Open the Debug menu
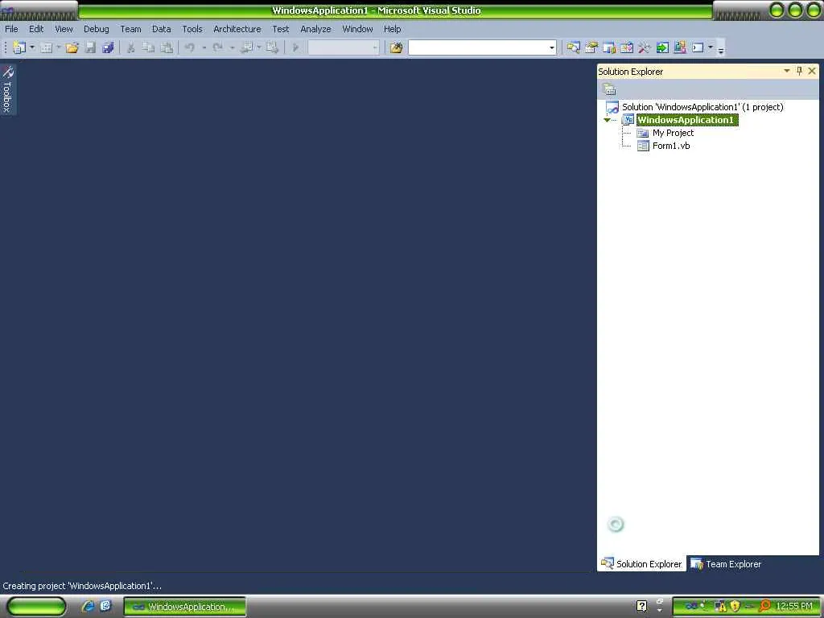 [x=97, y=29]
